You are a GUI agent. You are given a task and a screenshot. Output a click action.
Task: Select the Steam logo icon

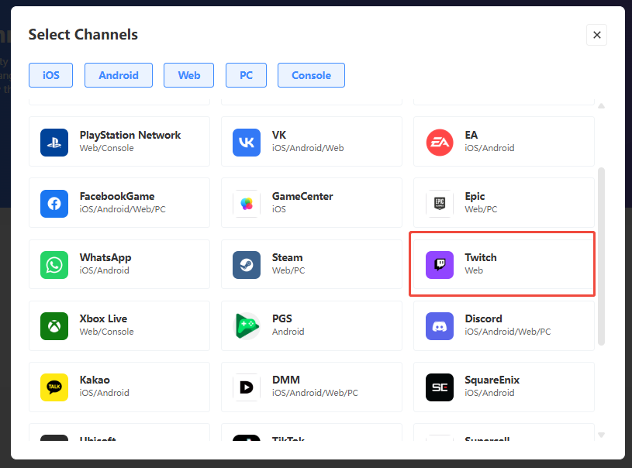coord(247,264)
